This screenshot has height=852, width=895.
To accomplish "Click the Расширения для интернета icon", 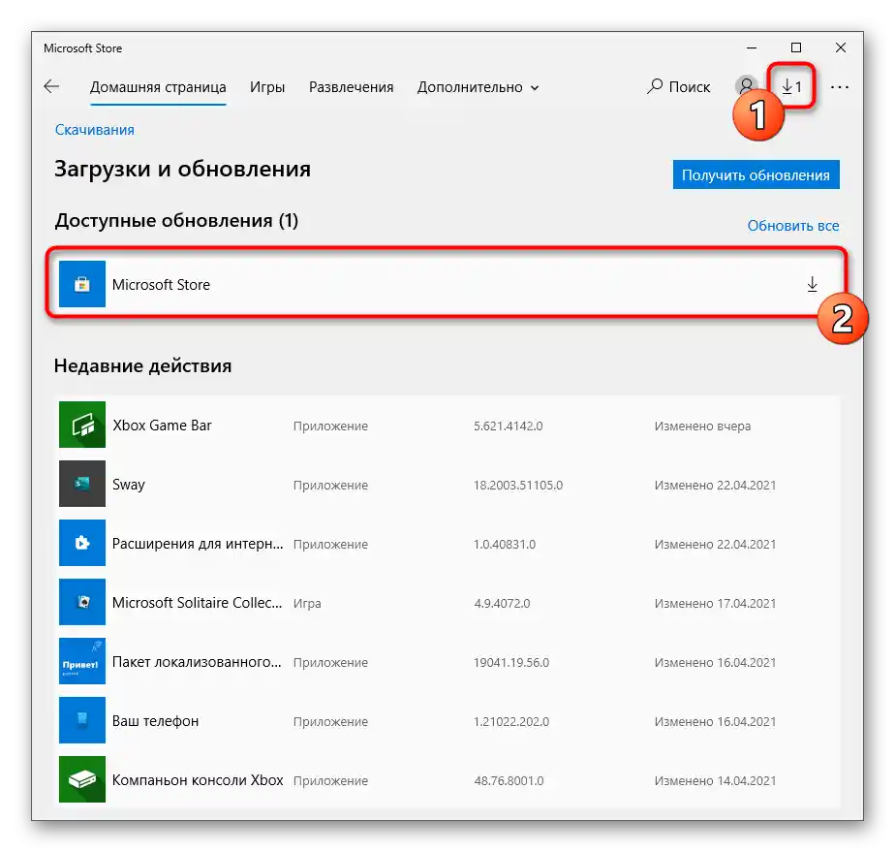I will [82, 543].
